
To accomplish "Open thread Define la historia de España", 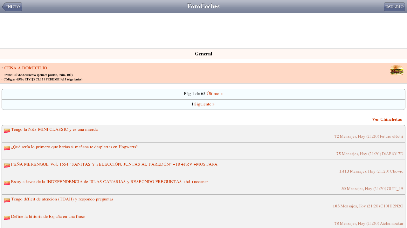I will click(x=48, y=217).
